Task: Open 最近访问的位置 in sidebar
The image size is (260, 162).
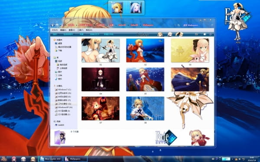Action: [x=63, y=47]
